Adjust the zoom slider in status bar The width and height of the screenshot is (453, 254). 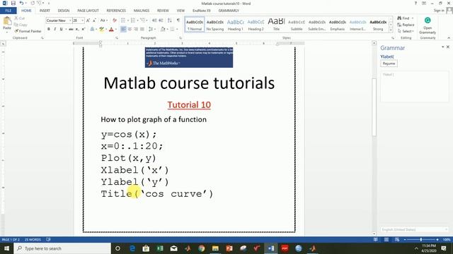421,240
